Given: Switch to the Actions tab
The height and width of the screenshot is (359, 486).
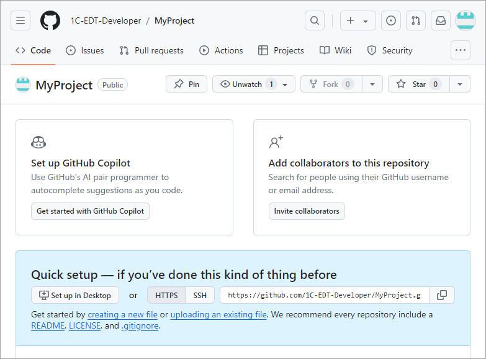Looking at the screenshot, I should point(221,50).
